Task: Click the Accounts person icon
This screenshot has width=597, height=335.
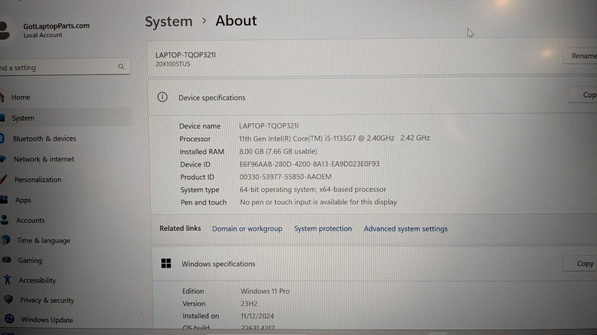Action: (4, 220)
